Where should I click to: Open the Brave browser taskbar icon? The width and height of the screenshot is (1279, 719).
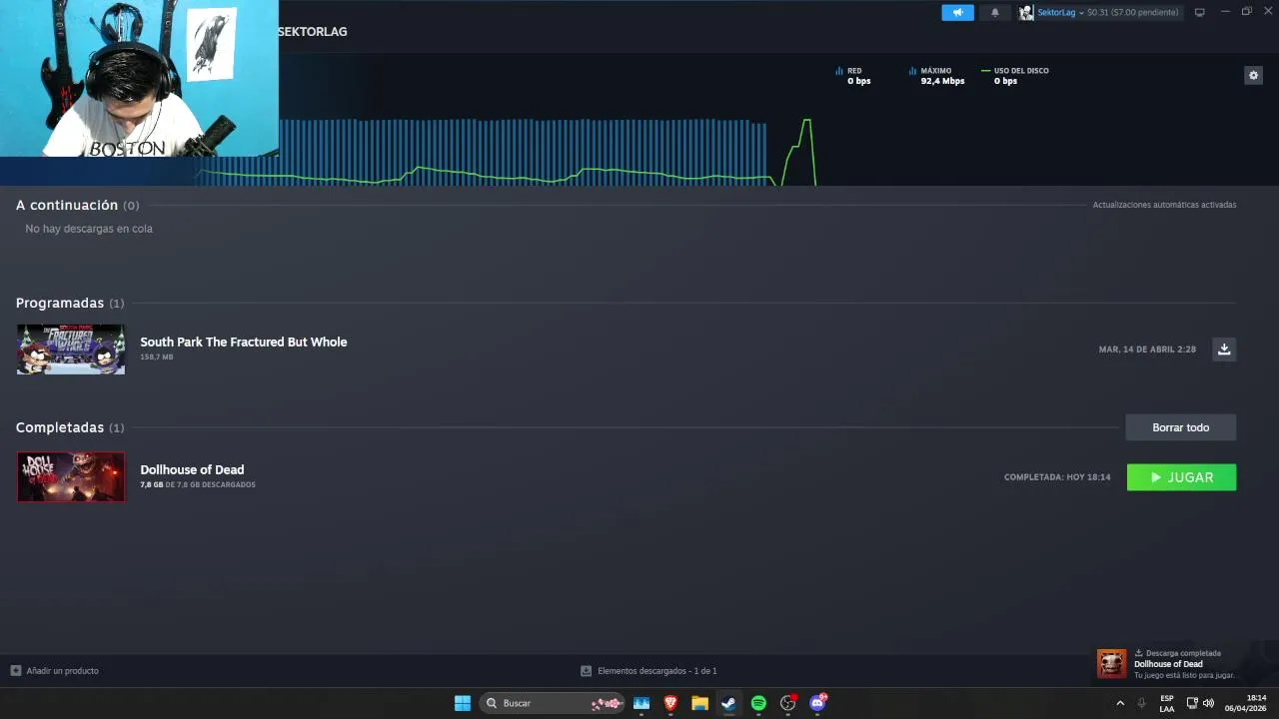point(670,703)
